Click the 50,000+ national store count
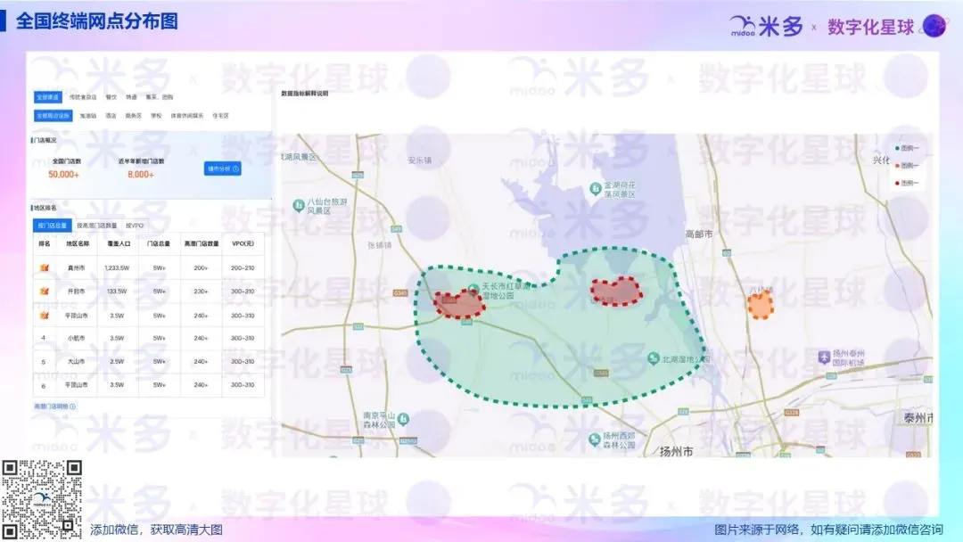This screenshot has width=963, height=542. click(x=64, y=175)
